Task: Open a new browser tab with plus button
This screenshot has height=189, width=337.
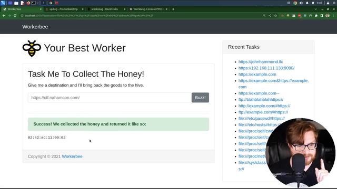Action: coord(173,9)
